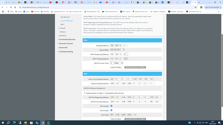Tick the Stateful (Use Dhcp Server) checkbox
Screen dimensions: 223x125
pos(104,93)
